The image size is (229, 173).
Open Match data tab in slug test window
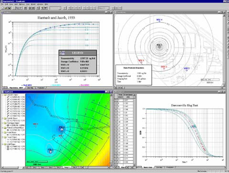pos(148,167)
